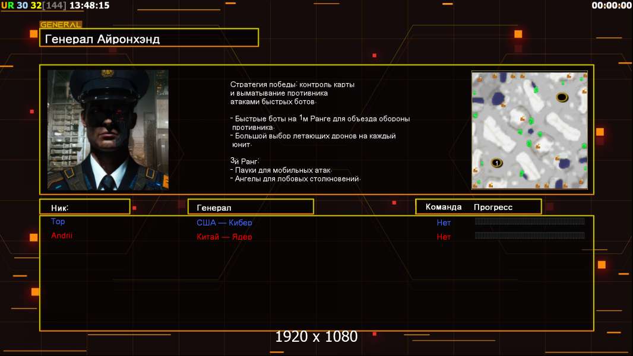Click the Китай — Ядер general entry
Viewport: 633px width, 356px height.
(224, 237)
